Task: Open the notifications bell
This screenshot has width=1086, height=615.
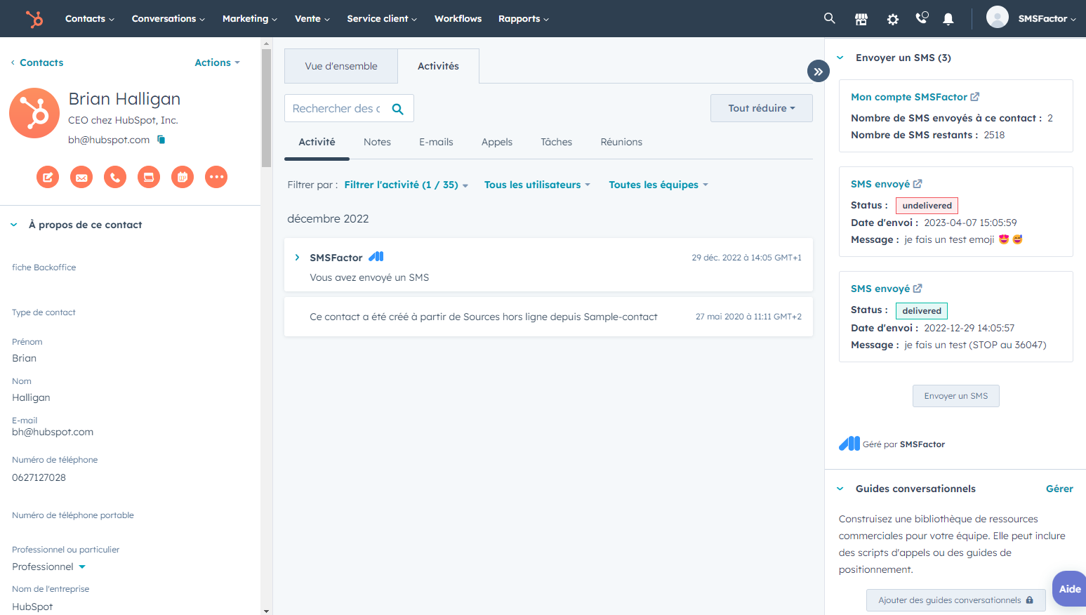Action: point(948,19)
